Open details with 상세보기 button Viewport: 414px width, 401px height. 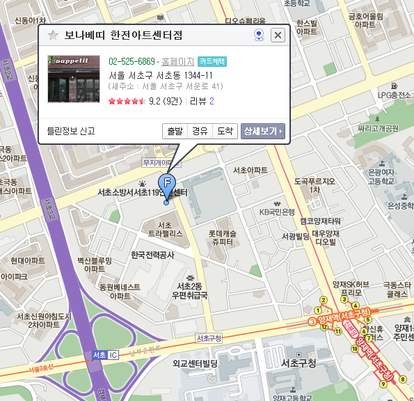263,131
